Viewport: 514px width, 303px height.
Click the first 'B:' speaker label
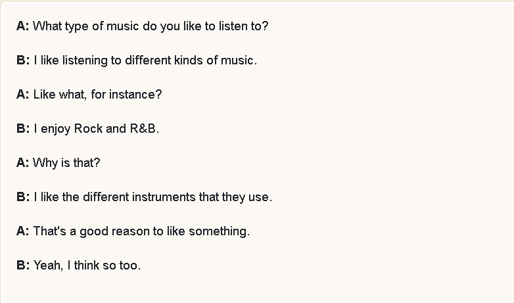(23, 60)
